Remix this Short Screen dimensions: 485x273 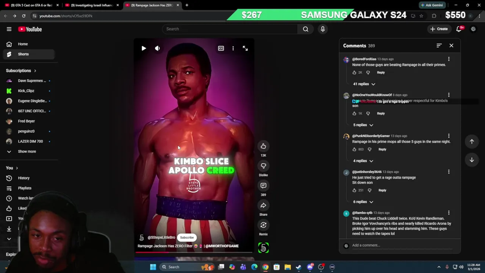coord(263,225)
